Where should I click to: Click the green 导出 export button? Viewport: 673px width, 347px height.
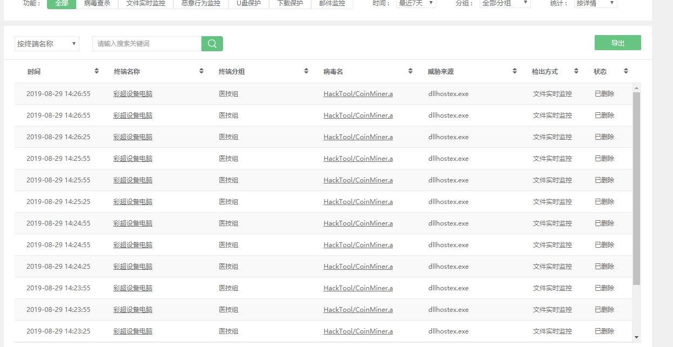(x=617, y=42)
